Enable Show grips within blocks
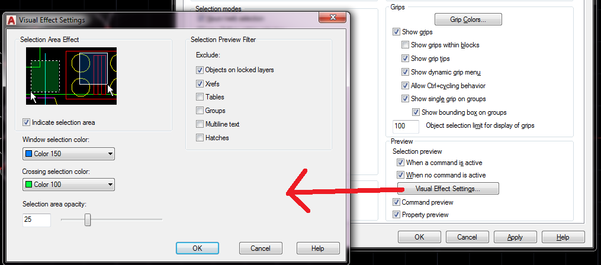Screen dimensions: 601x265 (405, 45)
